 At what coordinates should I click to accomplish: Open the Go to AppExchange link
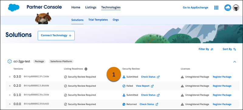(195, 8)
